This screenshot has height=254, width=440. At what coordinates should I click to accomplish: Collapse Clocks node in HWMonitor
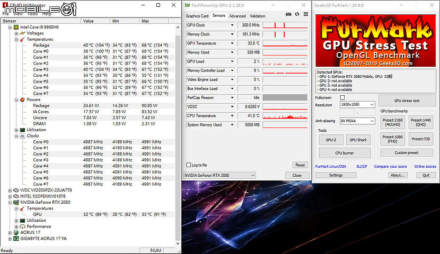pyautogui.click(x=16, y=136)
